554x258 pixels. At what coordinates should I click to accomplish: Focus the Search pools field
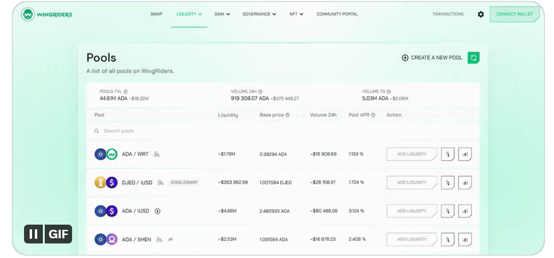click(283, 131)
